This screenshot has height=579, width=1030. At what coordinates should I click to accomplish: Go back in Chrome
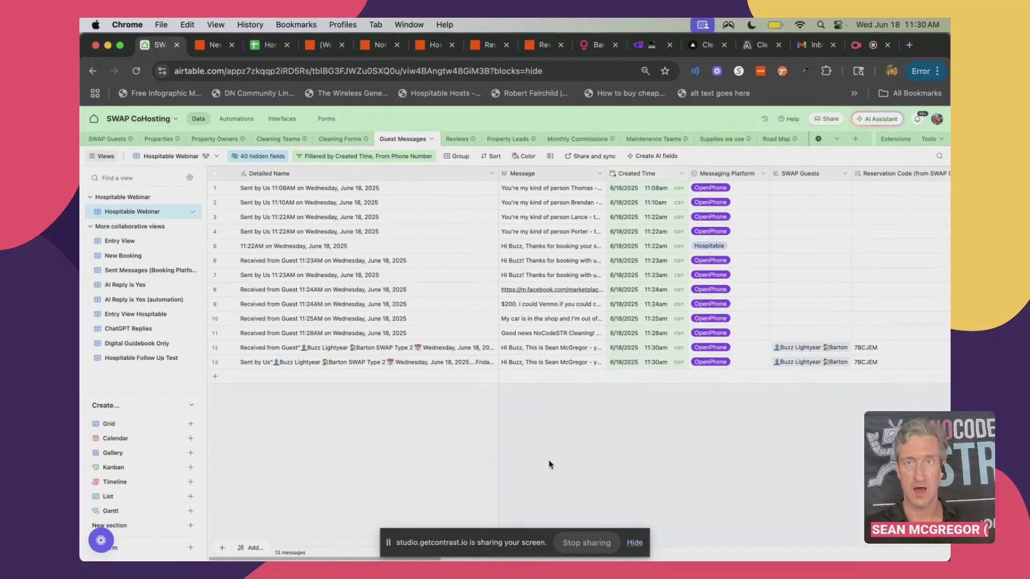(x=93, y=71)
